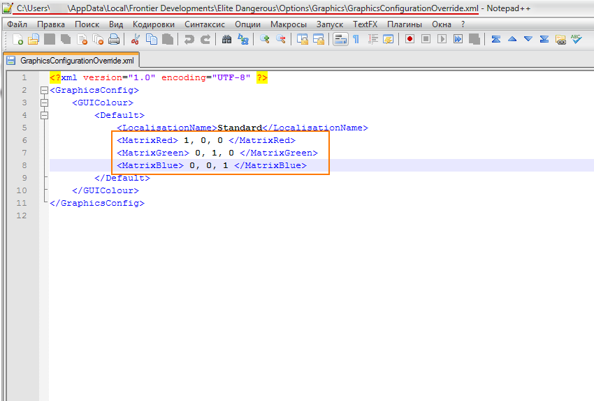Viewport: 594px width, 401px height.
Task: Open the Окна menu
Action: 442,24
